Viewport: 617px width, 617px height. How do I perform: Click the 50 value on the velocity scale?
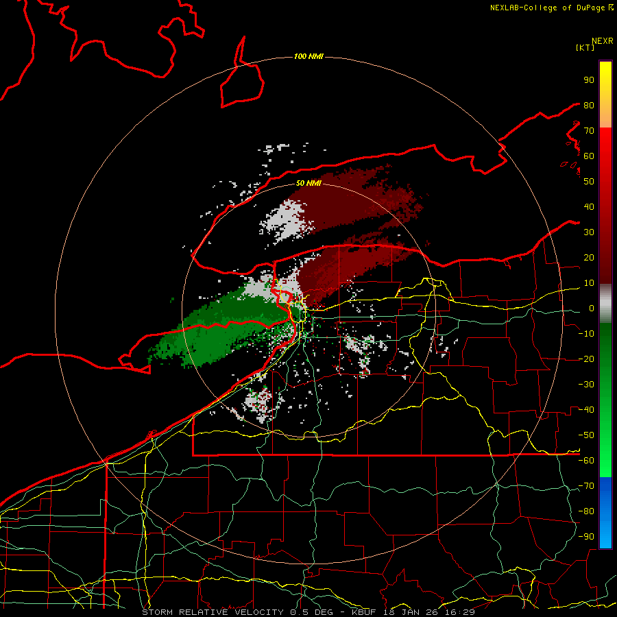pos(589,182)
